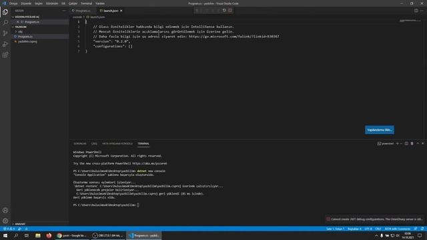Viewport: 427px width, 240px height.
Task: Click errors and warnings status indicator
Action: click(x=9, y=229)
